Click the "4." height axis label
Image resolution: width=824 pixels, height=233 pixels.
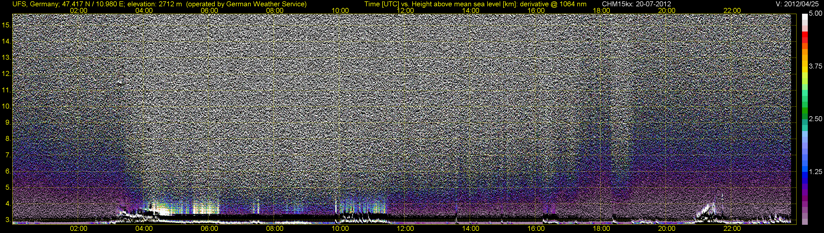(8, 204)
